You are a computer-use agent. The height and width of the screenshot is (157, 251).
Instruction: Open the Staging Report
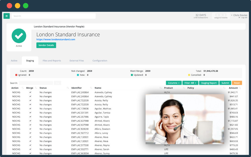(209, 83)
